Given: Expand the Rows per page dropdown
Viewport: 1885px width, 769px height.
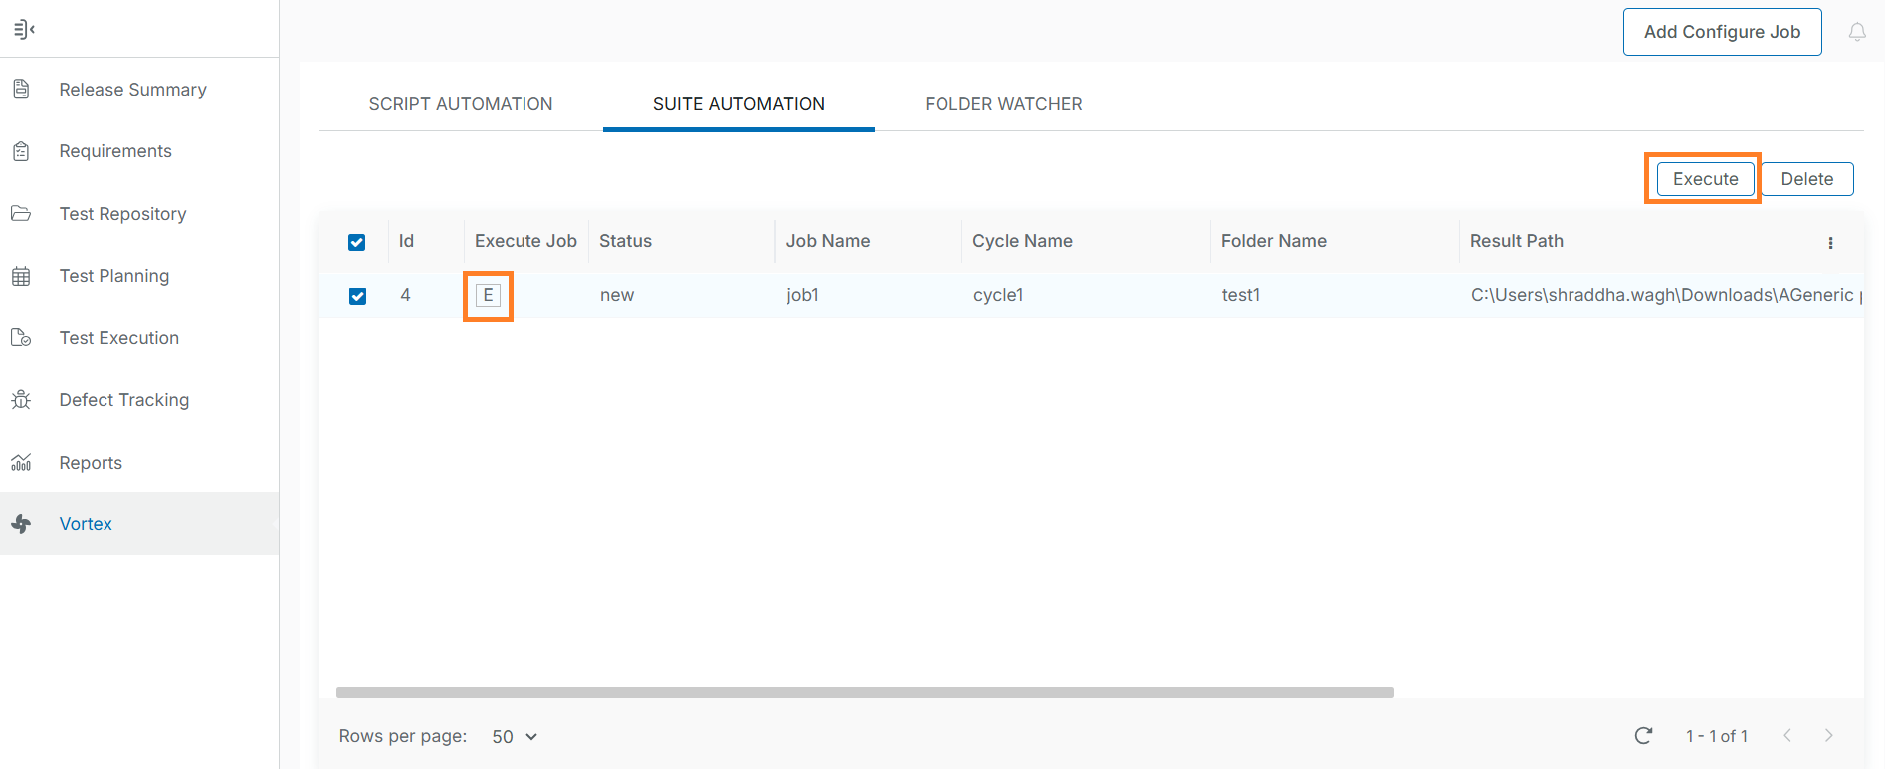Looking at the screenshot, I should click(x=515, y=737).
